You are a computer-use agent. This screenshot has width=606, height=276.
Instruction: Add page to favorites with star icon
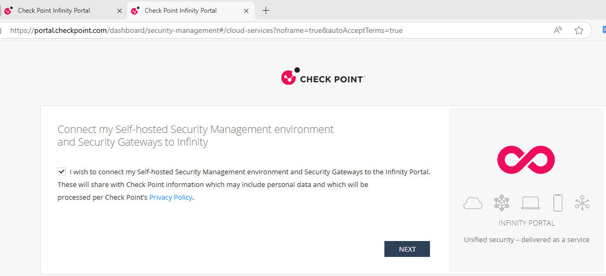click(x=579, y=30)
